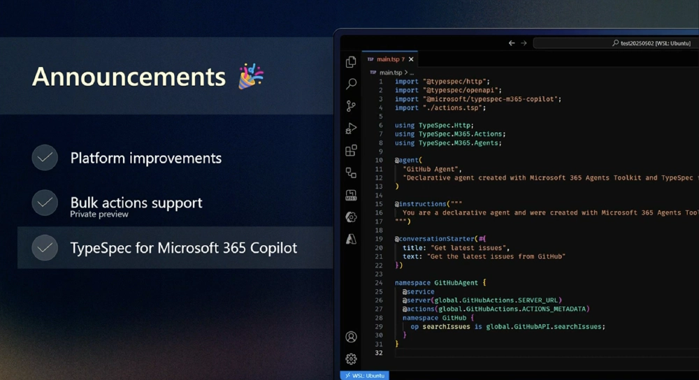The width and height of the screenshot is (699, 380).
Task: Click the checkmark beside Bulk actions support
Action: pyautogui.click(x=45, y=203)
